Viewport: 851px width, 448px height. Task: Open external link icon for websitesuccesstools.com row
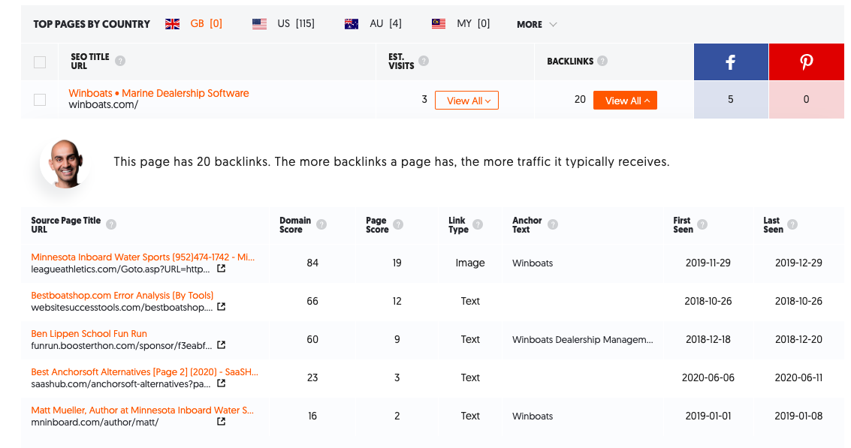[x=222, y=306]
